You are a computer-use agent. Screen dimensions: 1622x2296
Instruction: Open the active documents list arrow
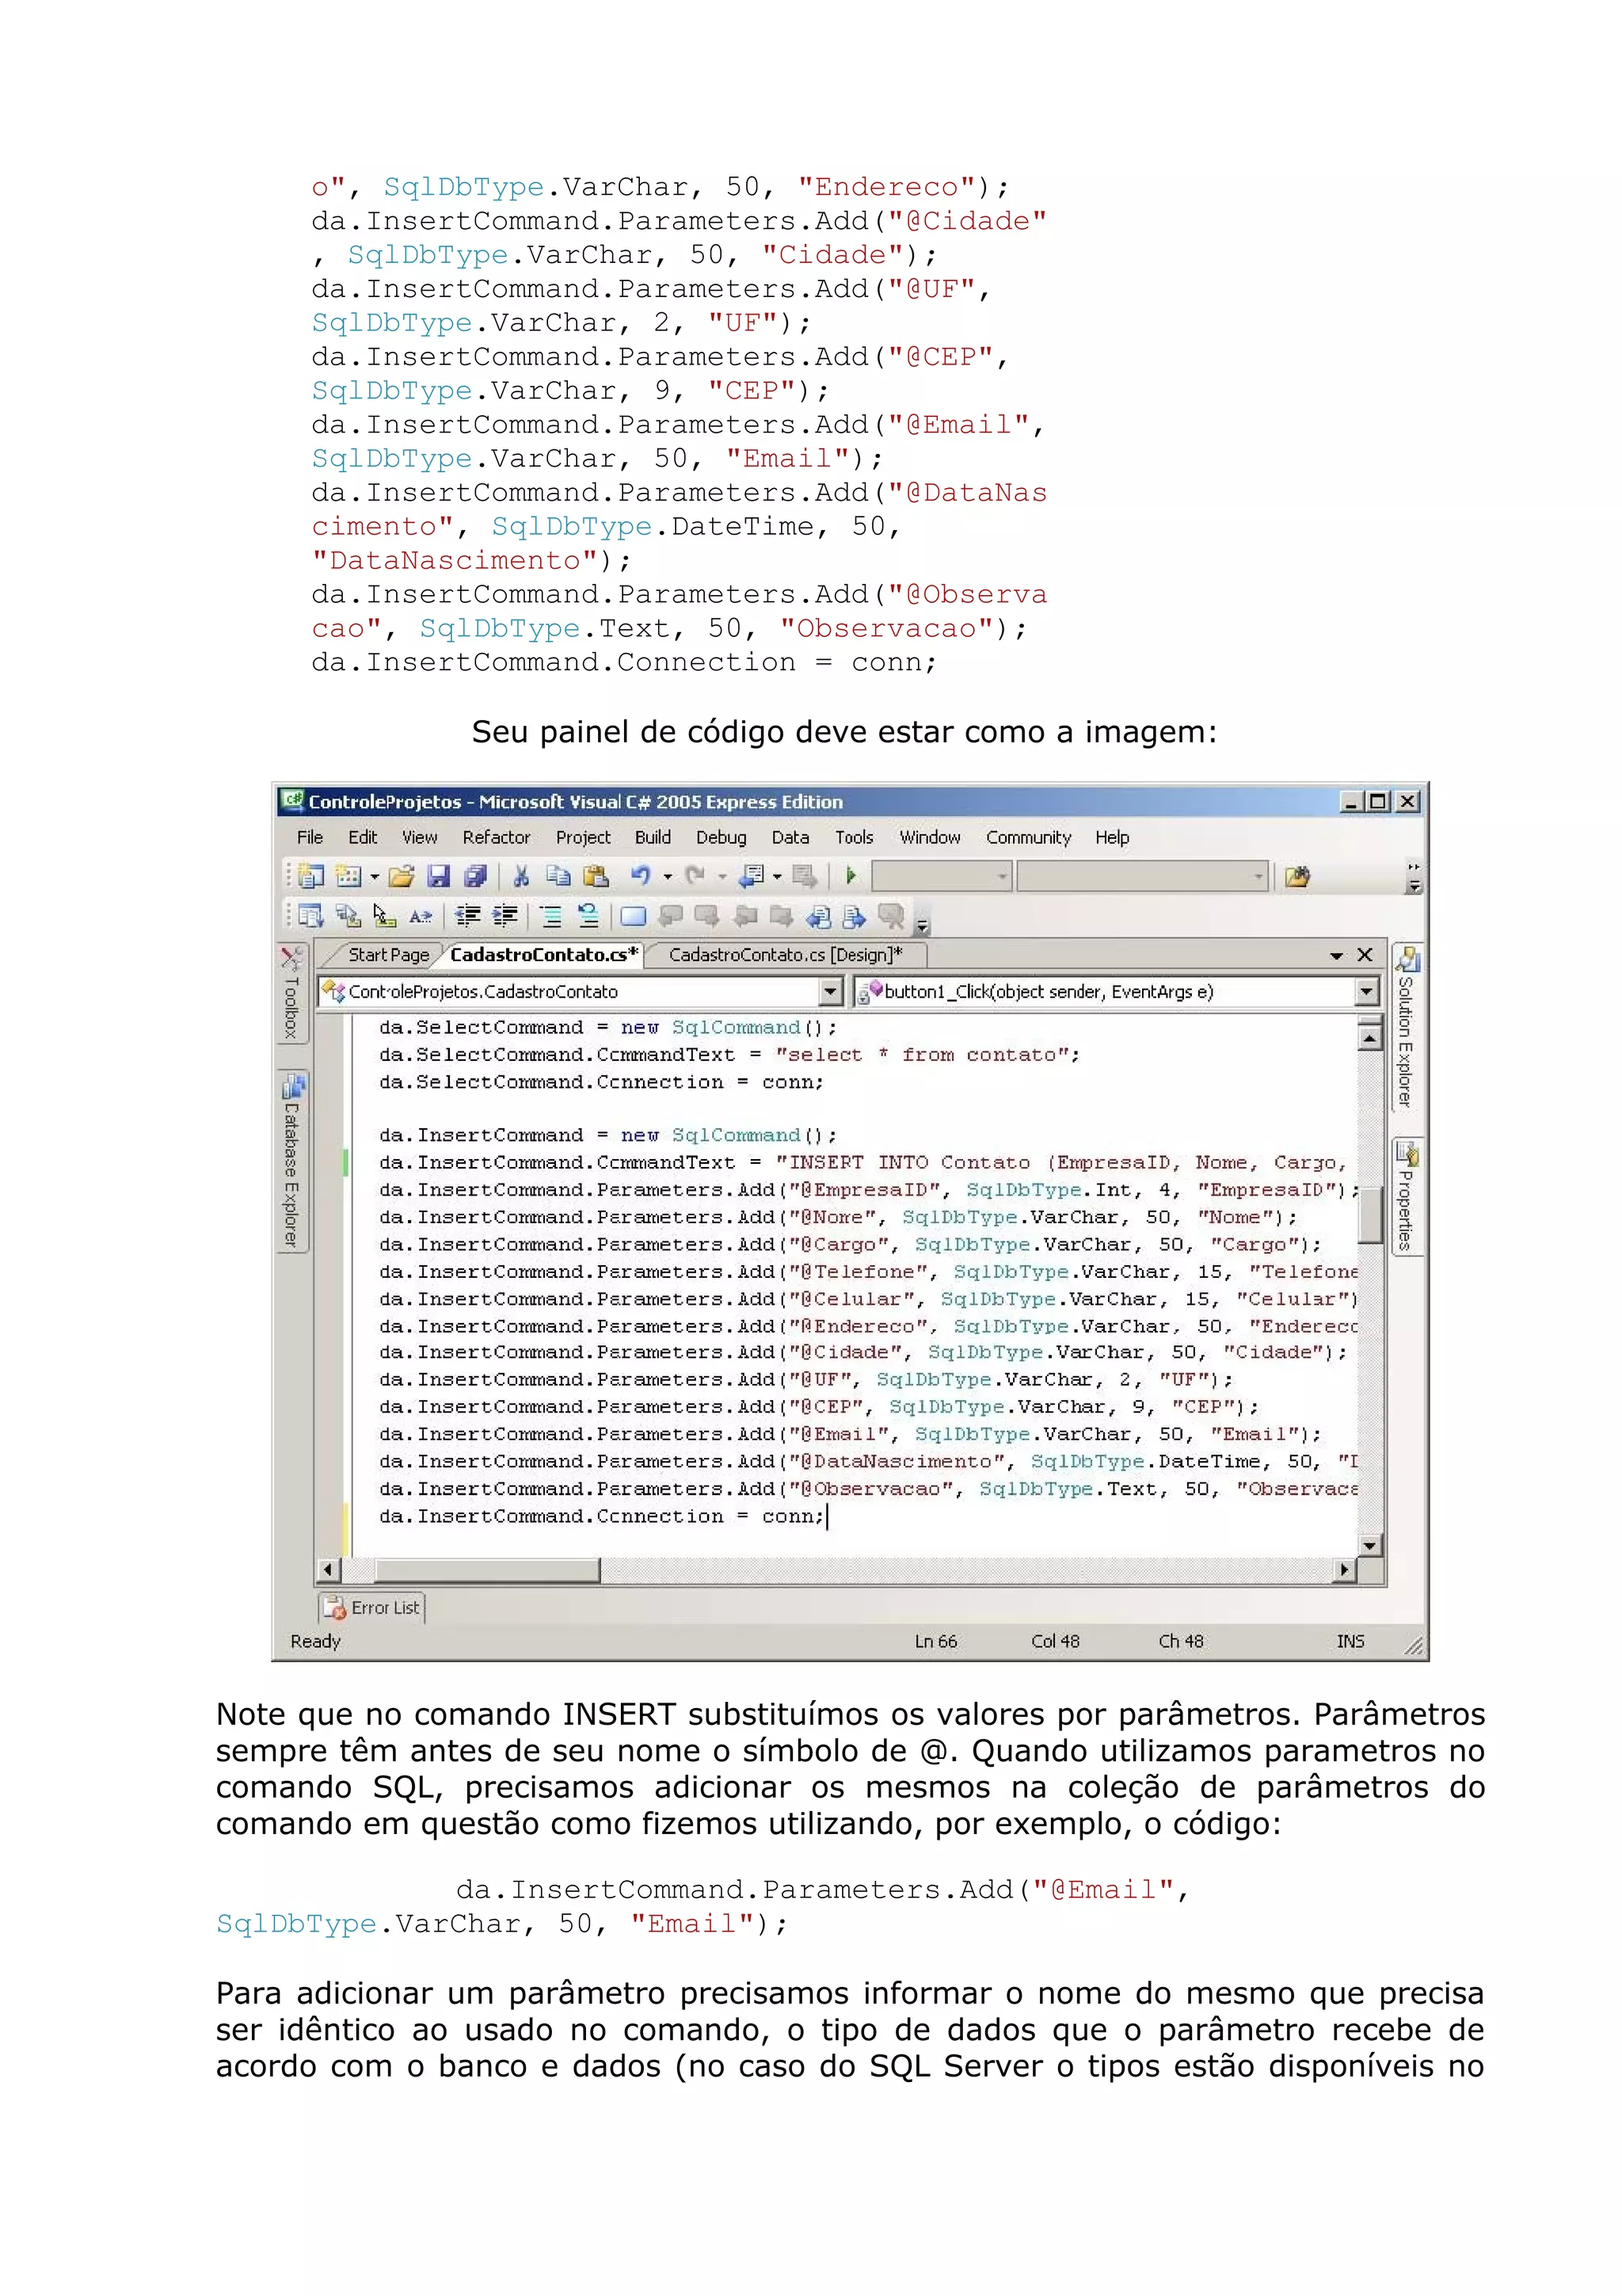1336,956
